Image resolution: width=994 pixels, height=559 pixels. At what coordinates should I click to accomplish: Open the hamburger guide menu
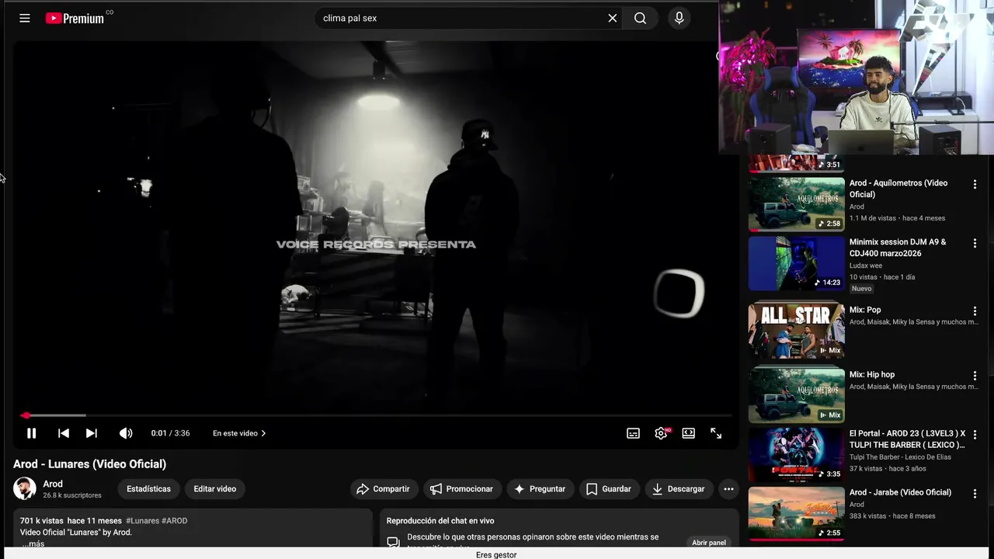25,18
